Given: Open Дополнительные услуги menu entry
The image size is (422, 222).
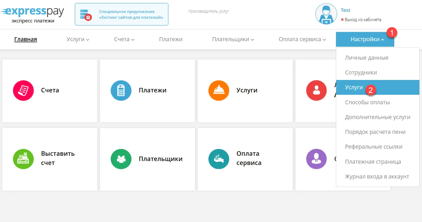Looking at the screenshot, I should pos(378,117).
